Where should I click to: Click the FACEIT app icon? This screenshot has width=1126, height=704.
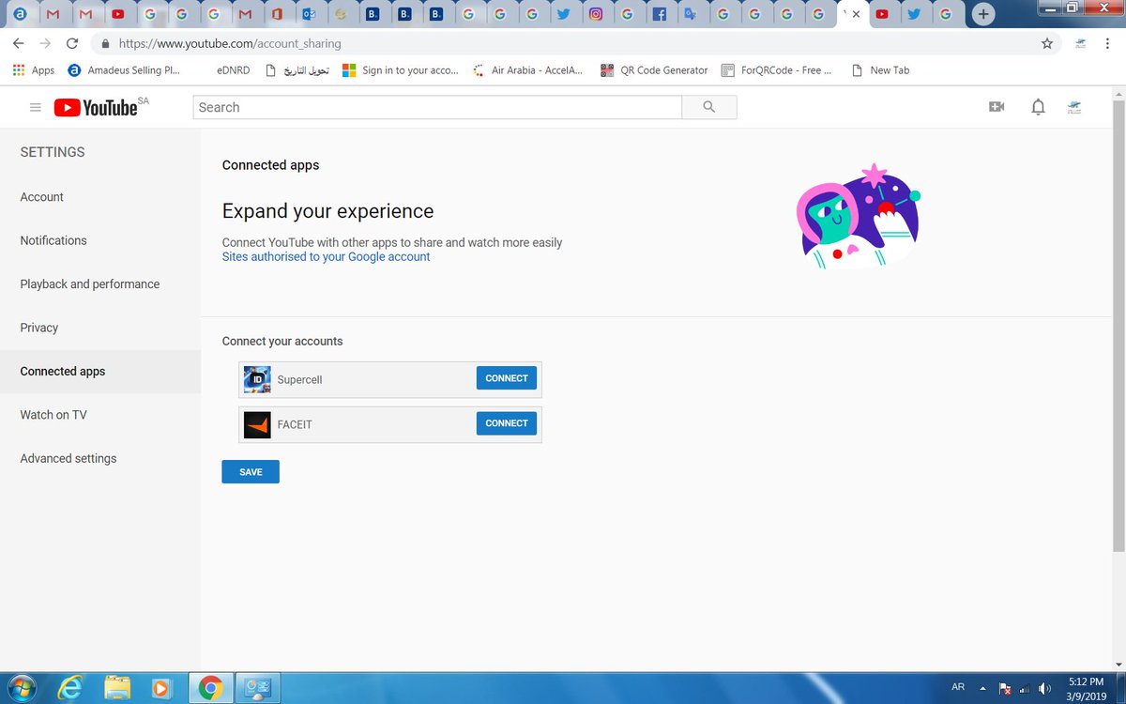[257, 424]
